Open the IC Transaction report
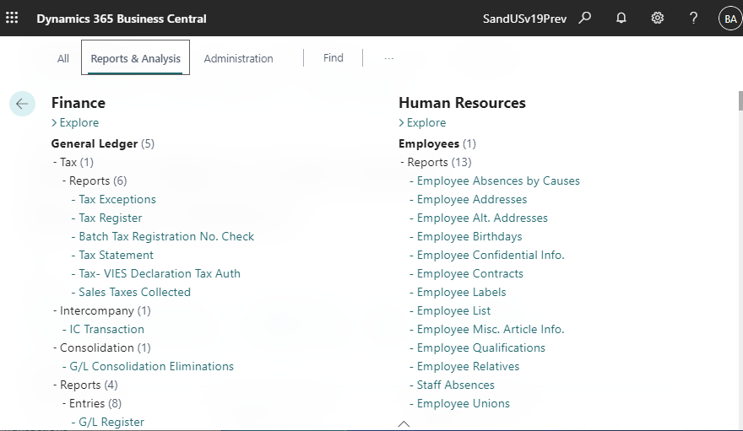Viewport: 743px width, 431px height. 106,329
